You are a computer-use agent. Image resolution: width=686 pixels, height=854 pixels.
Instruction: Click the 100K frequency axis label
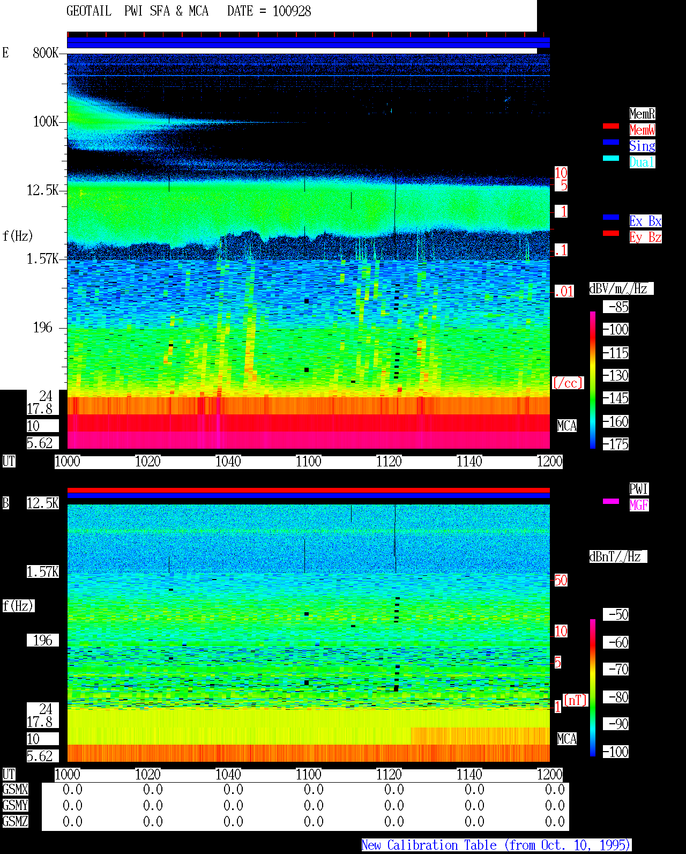46,122
